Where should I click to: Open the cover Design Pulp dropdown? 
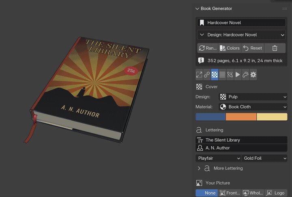click(x=253, y=97)
